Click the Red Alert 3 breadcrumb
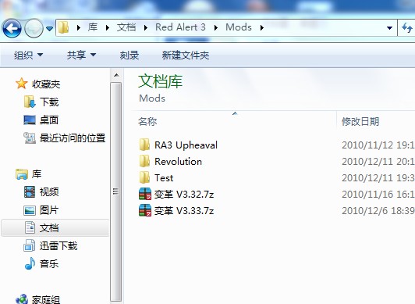Screen dimensions: 415x304 180,27
